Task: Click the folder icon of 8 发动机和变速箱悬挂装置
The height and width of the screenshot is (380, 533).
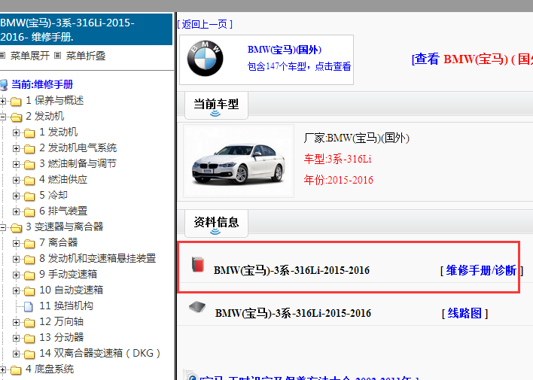Action: [29, 260]
